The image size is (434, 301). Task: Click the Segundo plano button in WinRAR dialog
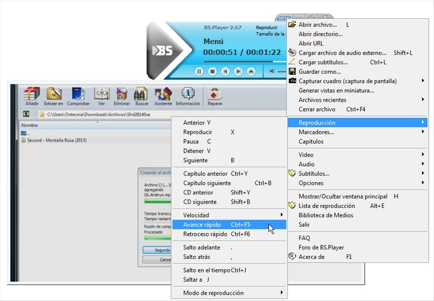[x=157, y=250]
